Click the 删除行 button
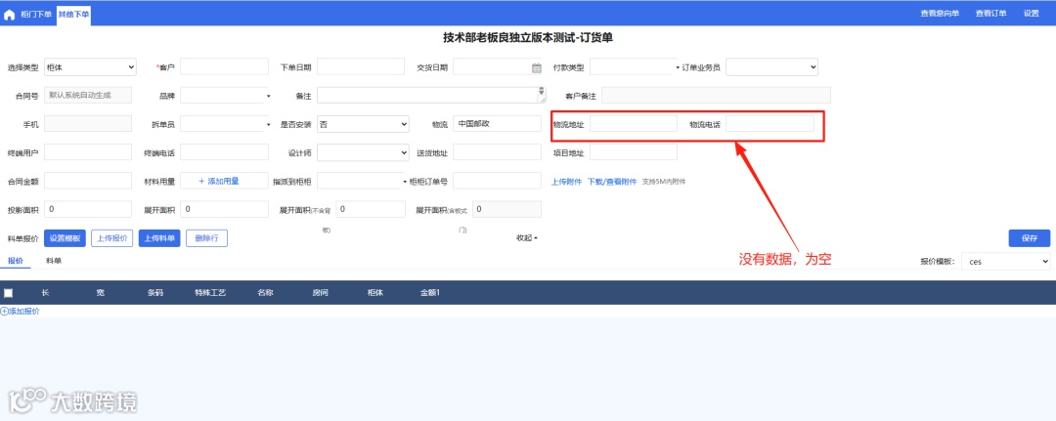Screen dimensions: 1056x421 [206, 238]
